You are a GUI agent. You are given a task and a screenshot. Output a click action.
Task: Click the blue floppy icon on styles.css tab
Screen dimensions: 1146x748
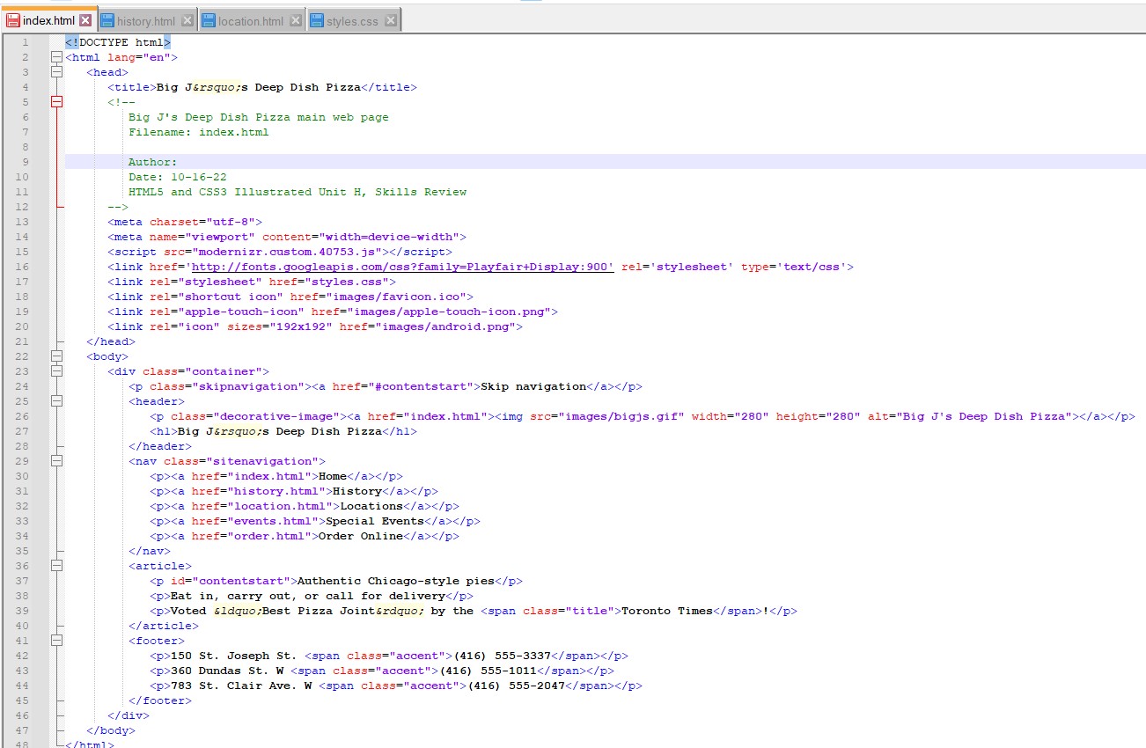315,18
